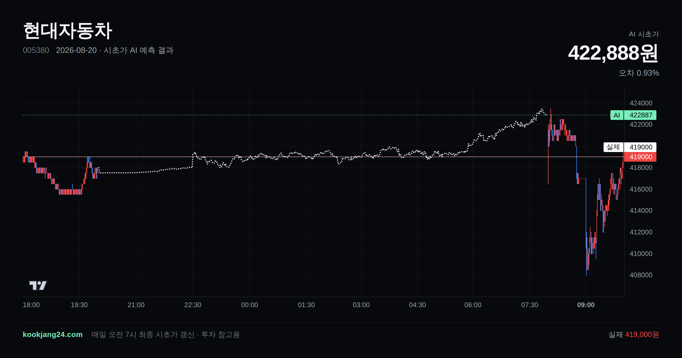Screen dimensions: 682x358
Task: Open the kookjang24.com link
Action: (53, 334)
